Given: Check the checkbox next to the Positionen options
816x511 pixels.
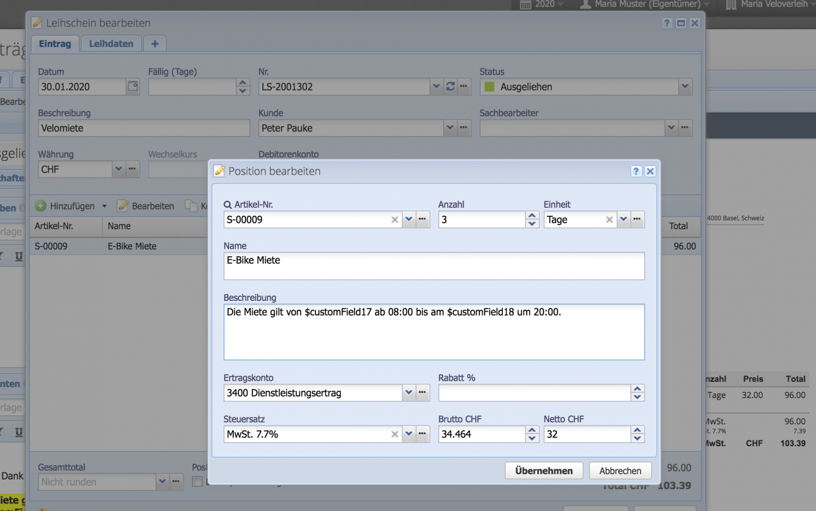Looking at the screenshot, I should coord(196,481).
